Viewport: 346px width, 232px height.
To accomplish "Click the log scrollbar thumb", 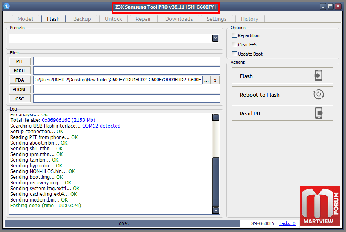I will (216, 182).
